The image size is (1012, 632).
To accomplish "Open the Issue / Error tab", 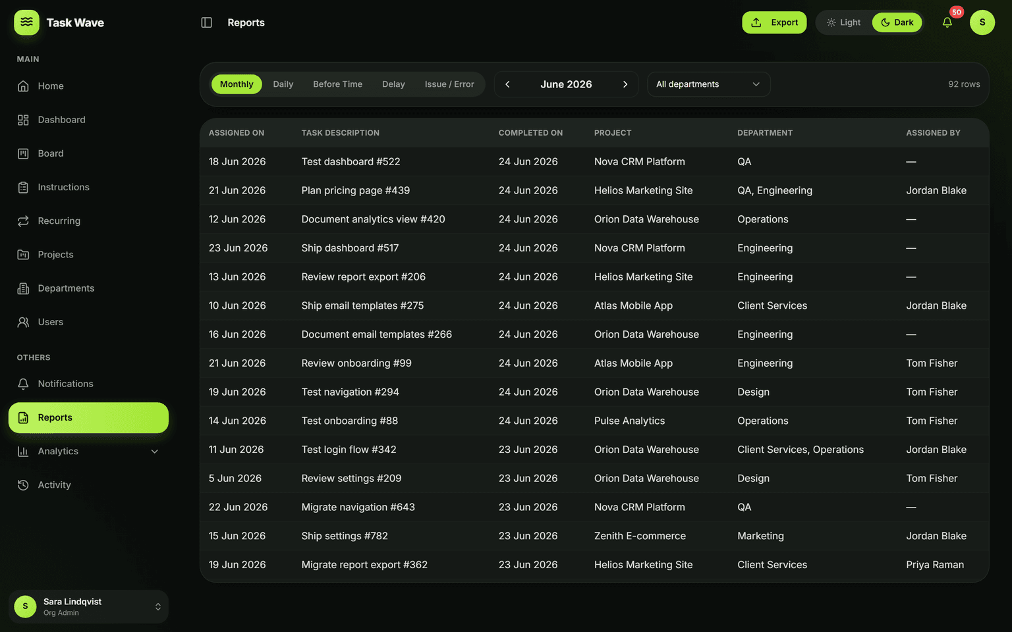I will point(449,84).
